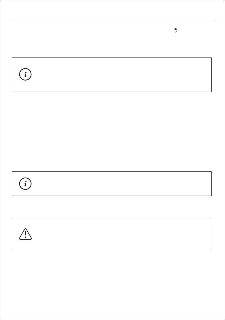Click the top-right corner of the middle info box
This screenshot has width=225, height=320.
(212, 171)
